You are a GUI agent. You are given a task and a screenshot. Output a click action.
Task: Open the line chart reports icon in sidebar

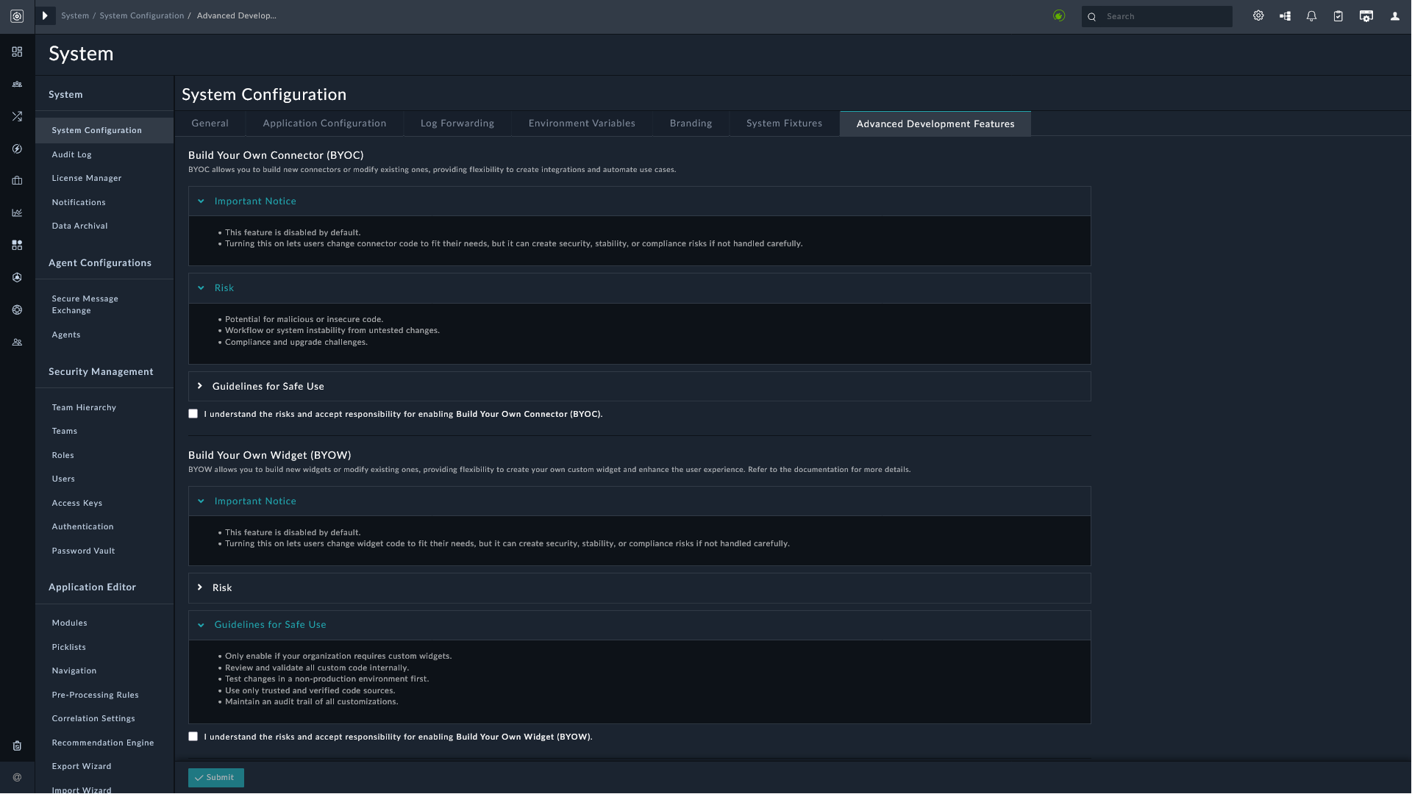pos(17,213)
